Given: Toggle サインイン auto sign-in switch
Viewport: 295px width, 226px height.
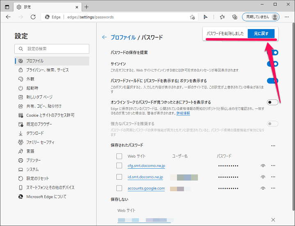Looking at the screenshot, I should point(272,64).
